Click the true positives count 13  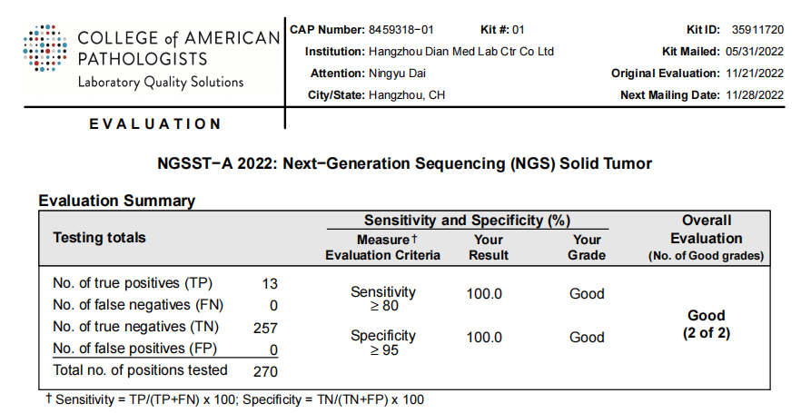point(269,283)
